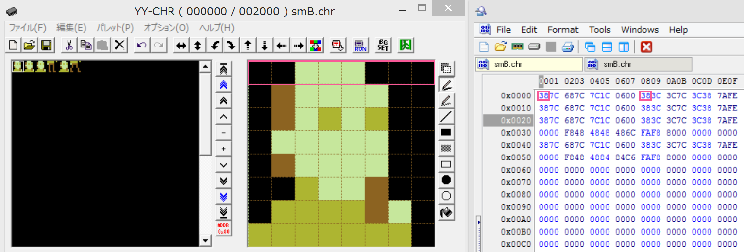The image size is (744, 252).
Task: Select the pattern pen tool
Action: coord(446,100)
